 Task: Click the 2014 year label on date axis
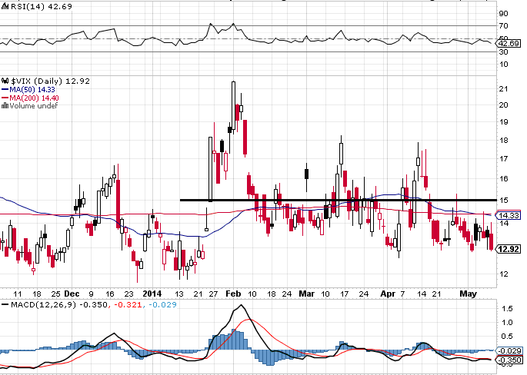152,294
